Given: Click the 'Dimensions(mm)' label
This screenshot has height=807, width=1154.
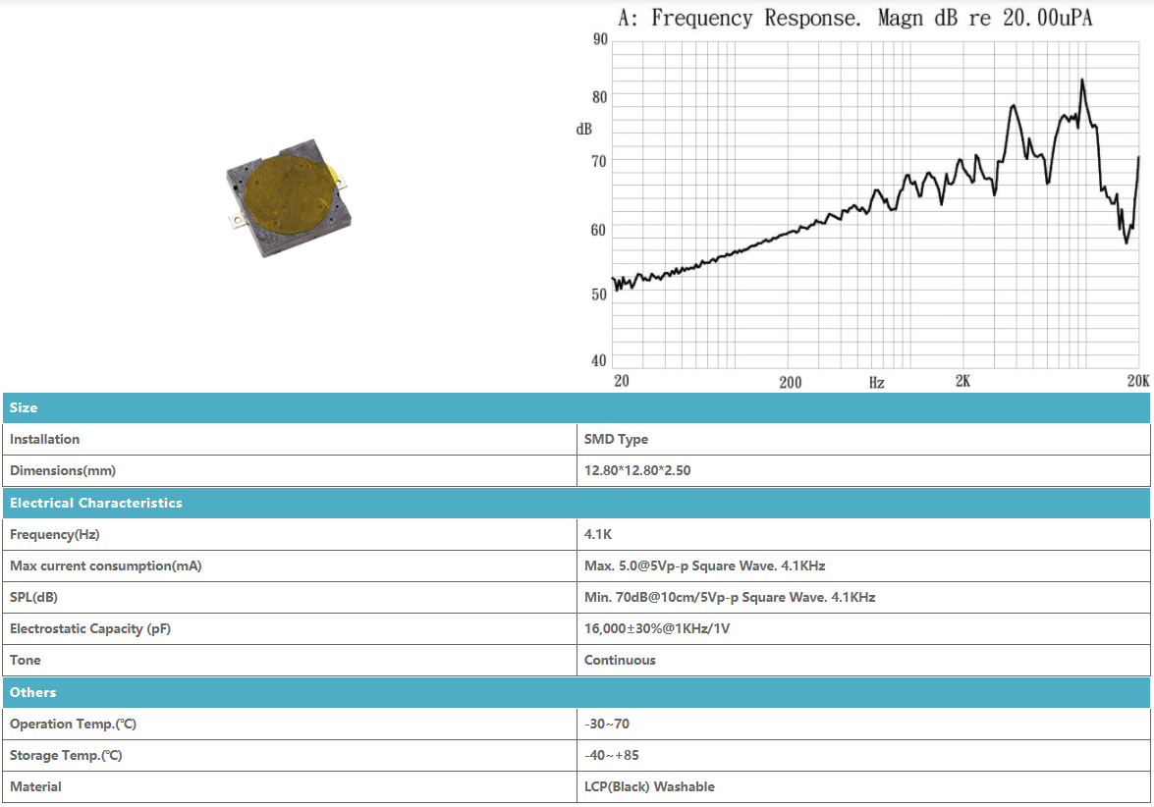Looking at the screenshot, I should (63, 471).
